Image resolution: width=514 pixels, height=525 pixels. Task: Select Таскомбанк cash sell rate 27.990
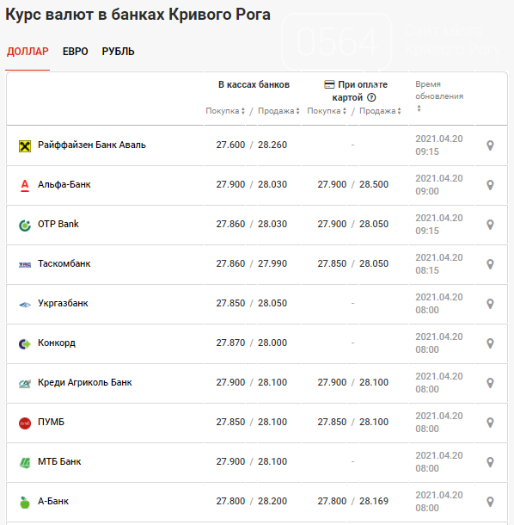point(272,264)
